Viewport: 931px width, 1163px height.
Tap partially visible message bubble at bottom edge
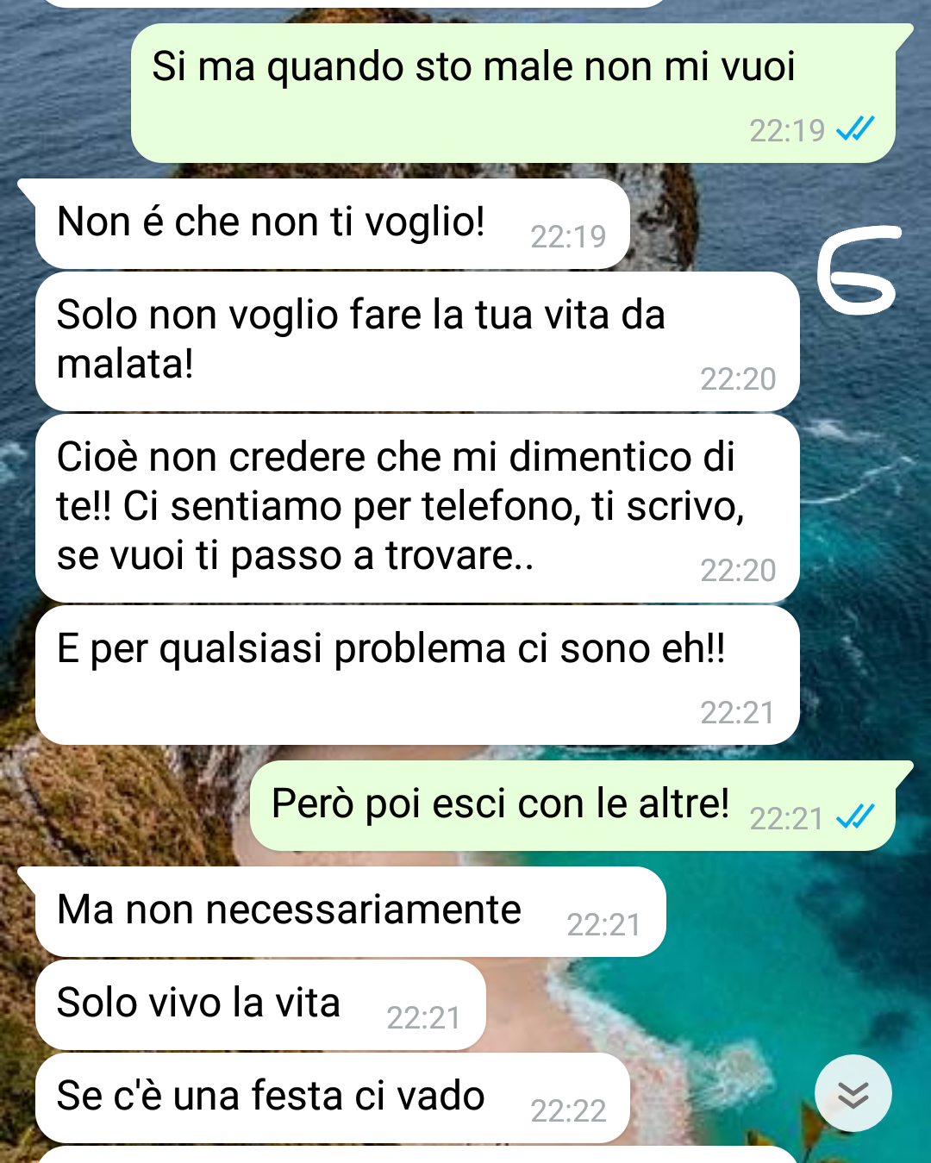point(417,1155)
